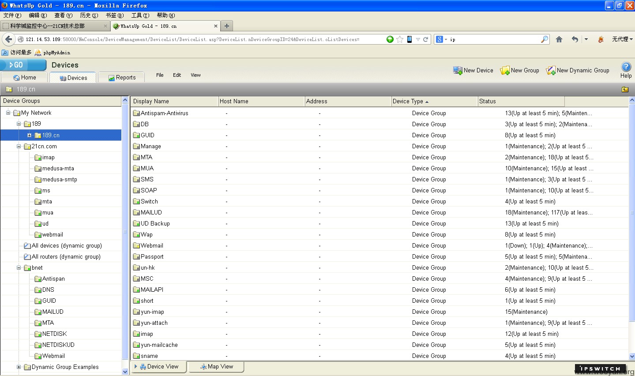Select All devices (dynamic group)

pos(67,245)
